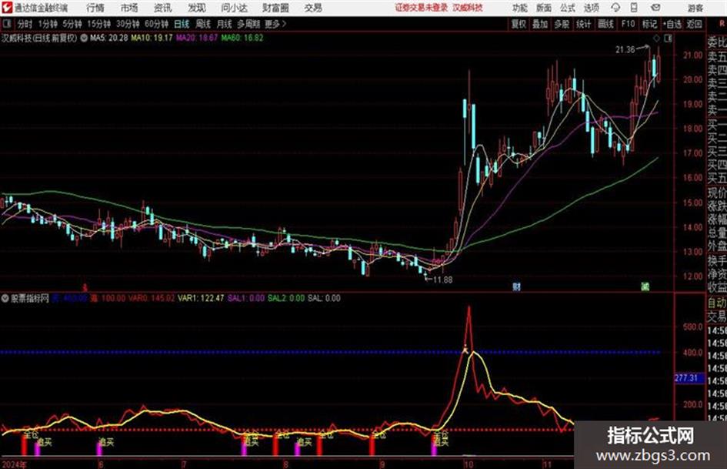
Task: Expand the main chart indicator dropdown arrow
Action: [x=84, y=39]
